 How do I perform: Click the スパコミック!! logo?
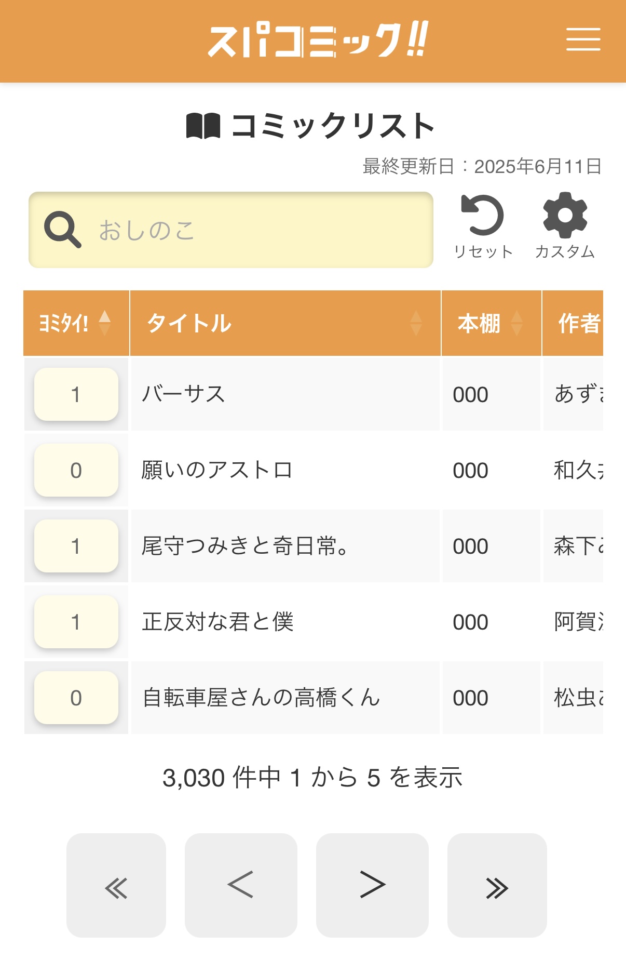318,39
